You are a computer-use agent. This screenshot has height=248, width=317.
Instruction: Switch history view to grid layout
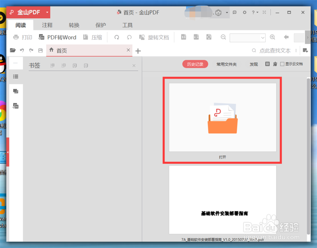(x=267, y=64)
